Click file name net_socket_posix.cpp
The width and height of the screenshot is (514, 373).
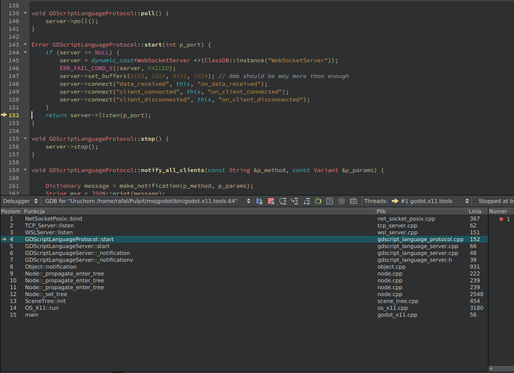406,219
